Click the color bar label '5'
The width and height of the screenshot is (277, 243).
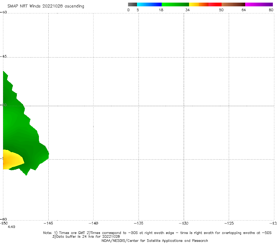point(138,10)
